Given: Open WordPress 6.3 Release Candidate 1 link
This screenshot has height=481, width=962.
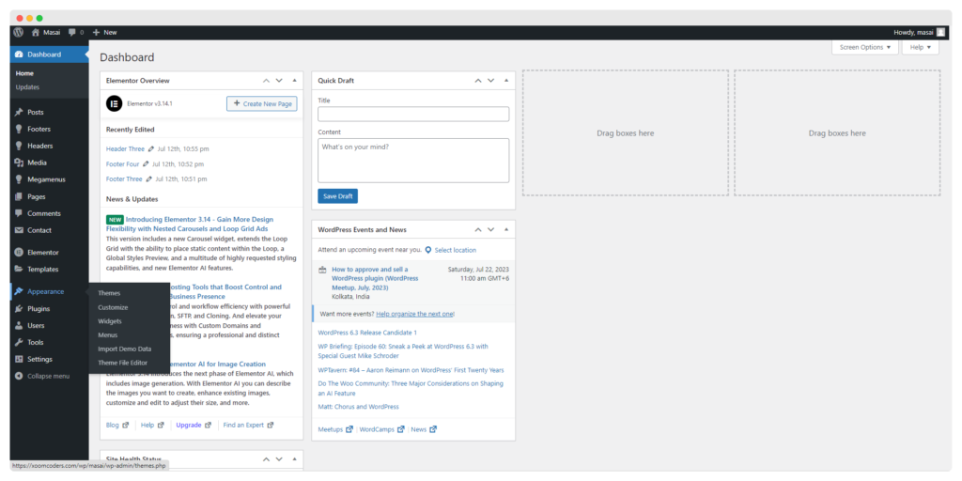Looking at the screenshot, I should click(367, 333).
